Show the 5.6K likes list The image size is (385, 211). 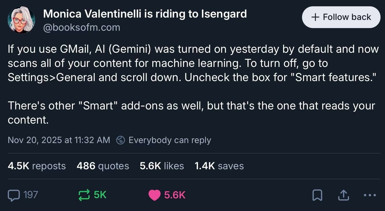162,166
